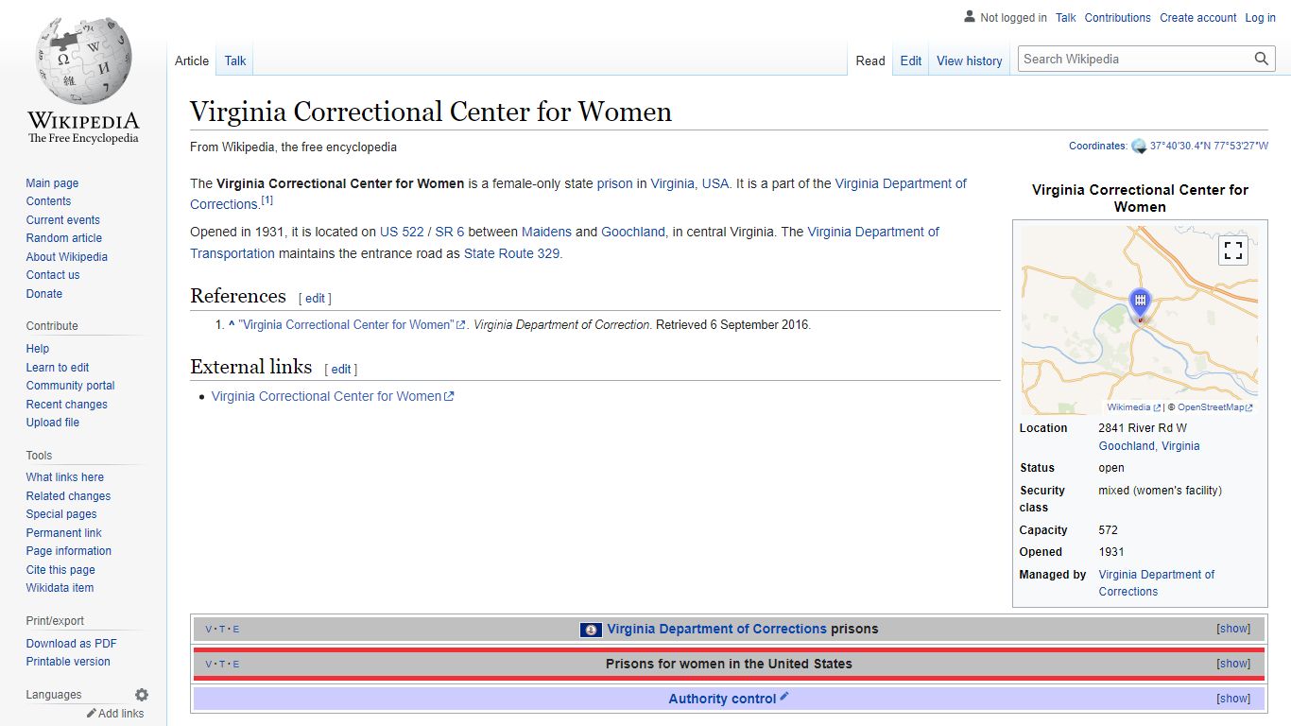Click the Donate link
Screen dimensions: 1291x726
44,294
